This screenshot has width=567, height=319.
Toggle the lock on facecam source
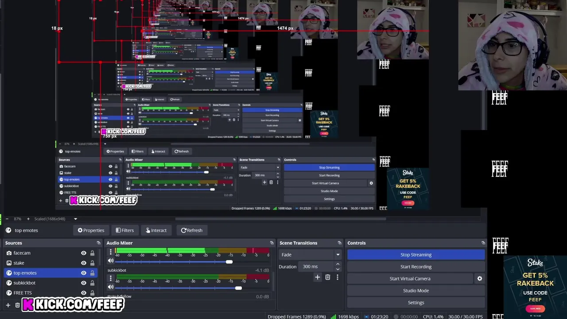92,253
